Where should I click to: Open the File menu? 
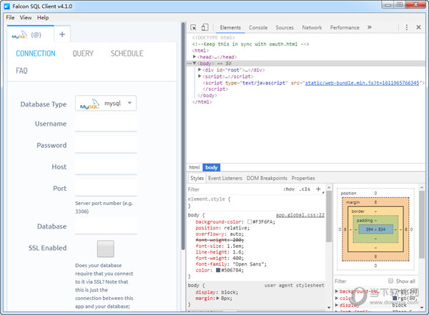point(10,17)
